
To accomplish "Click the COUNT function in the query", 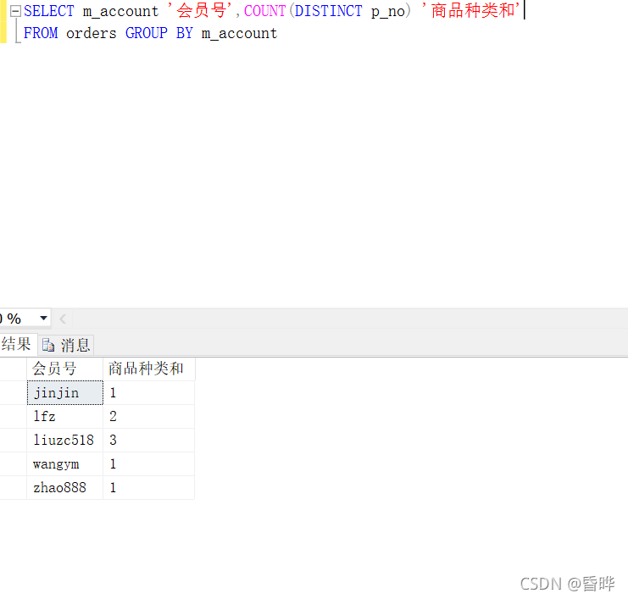I will point(264,11).
